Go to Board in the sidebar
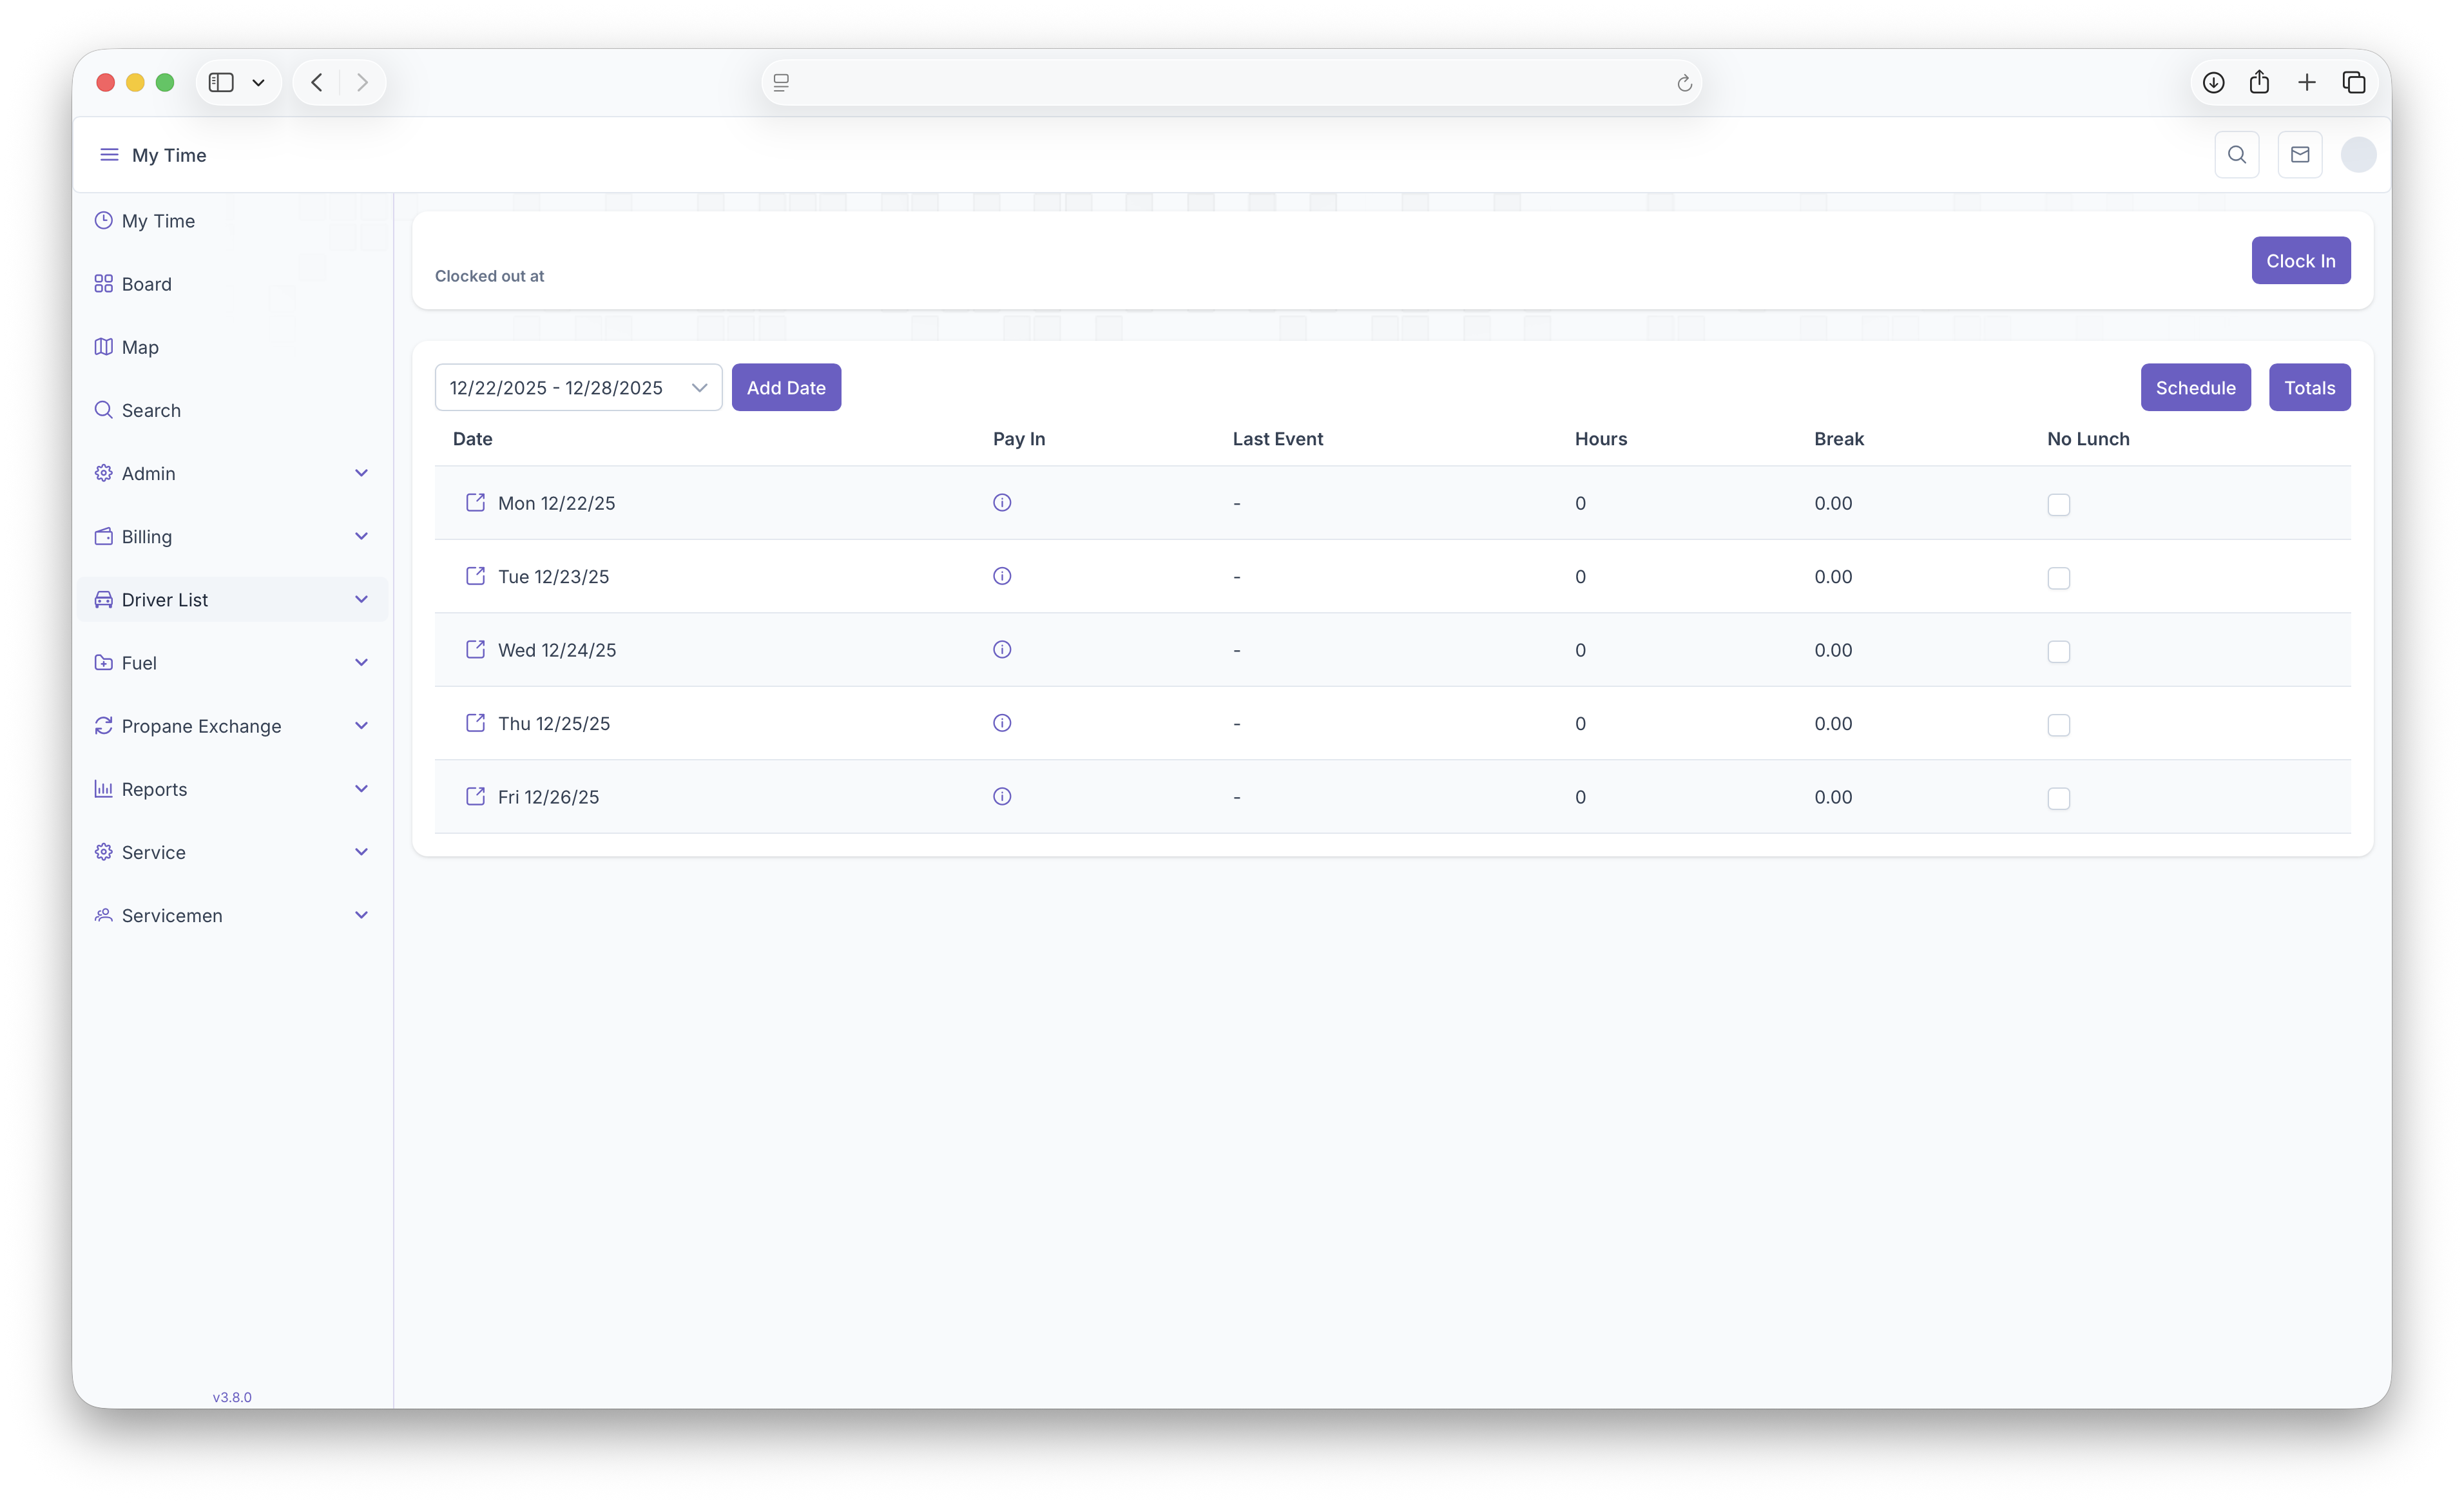Screen dimensions: 2464x1504 coord(146,284)
